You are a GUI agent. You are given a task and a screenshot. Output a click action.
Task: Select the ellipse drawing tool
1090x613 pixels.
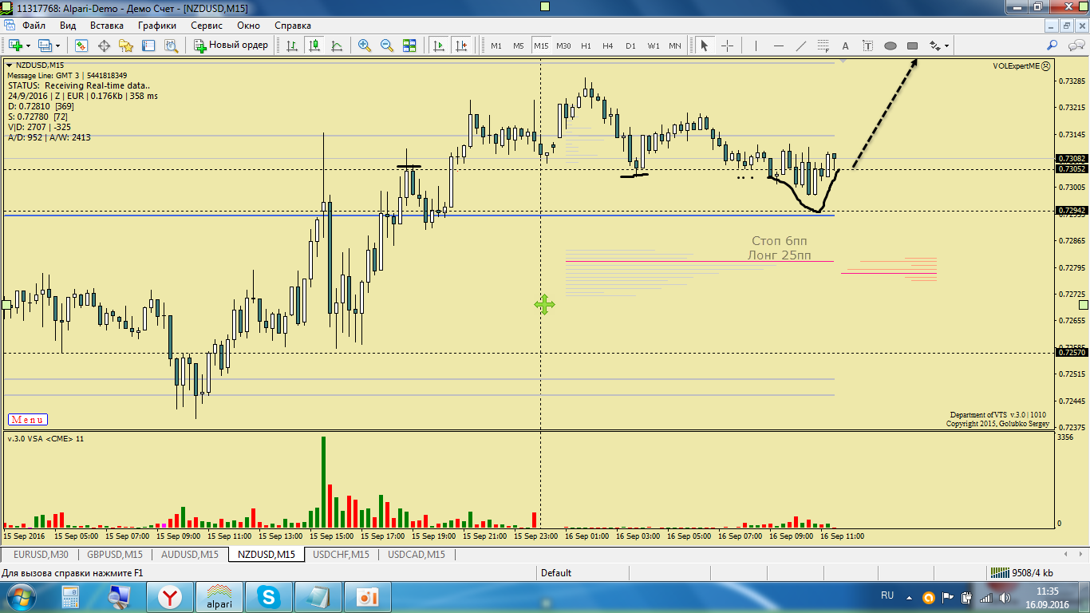point(891,45)
